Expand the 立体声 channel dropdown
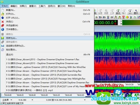The image size is (140, 105). click(x=11, y=100)
